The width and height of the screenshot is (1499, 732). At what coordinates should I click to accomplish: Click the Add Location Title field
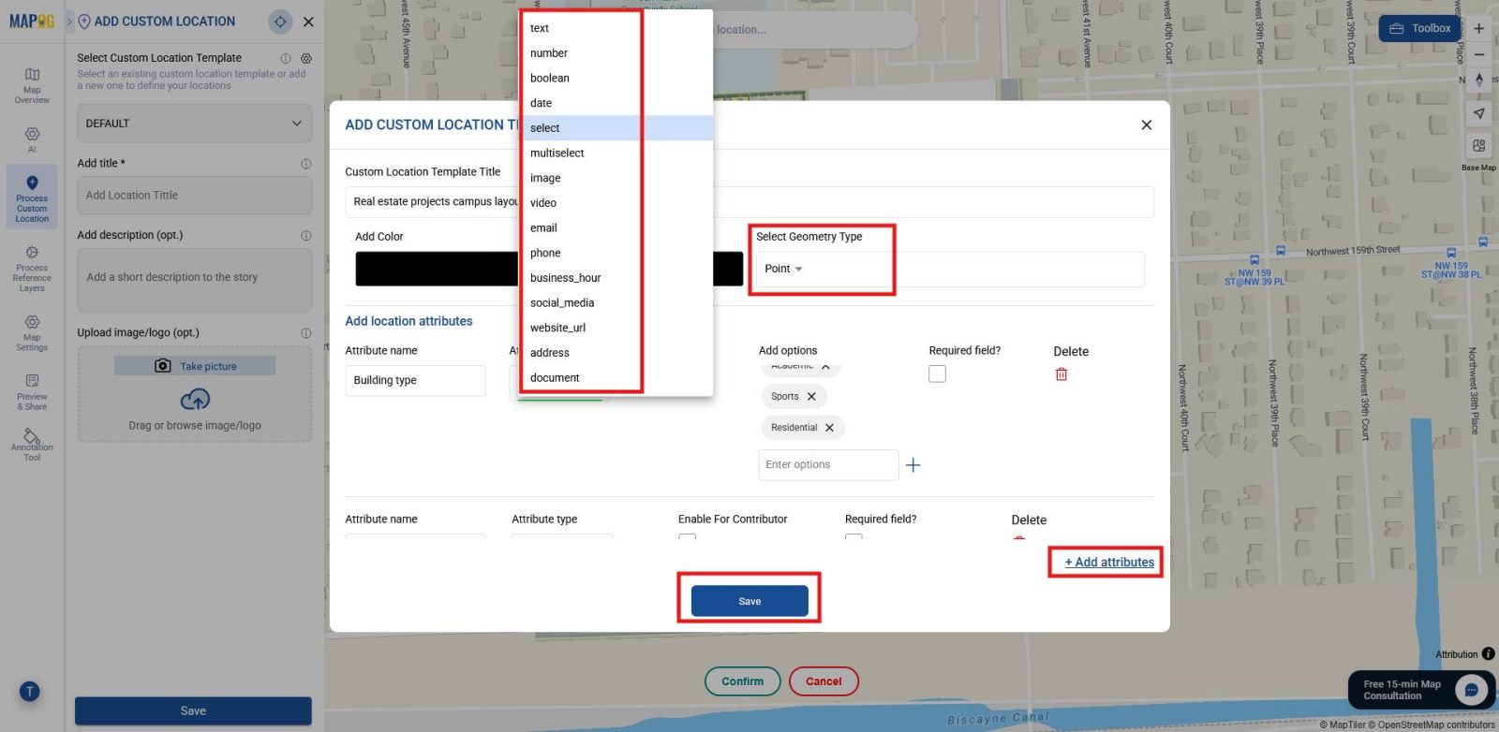tap(195, 196)
